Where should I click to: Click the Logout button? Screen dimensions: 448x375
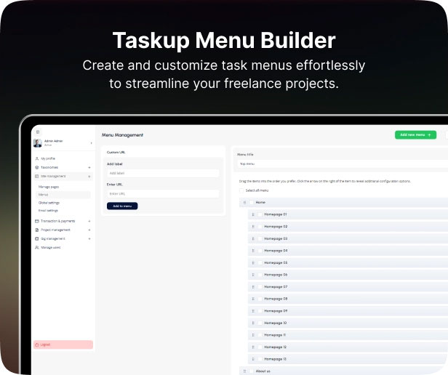pyautogui.click(x=63, y=344)
